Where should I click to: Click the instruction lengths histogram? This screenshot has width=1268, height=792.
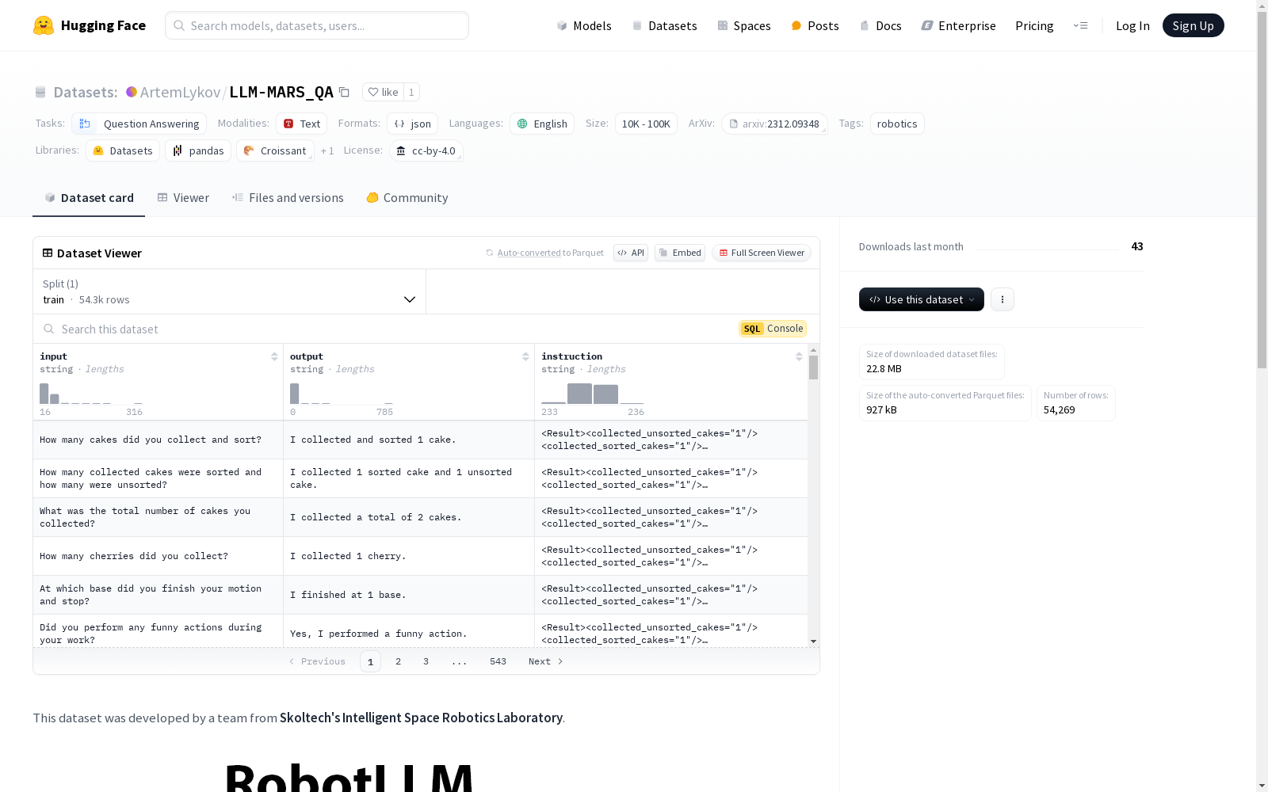(x=593, y=394)
